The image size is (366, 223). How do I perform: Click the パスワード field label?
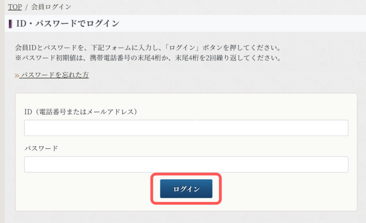41,148
